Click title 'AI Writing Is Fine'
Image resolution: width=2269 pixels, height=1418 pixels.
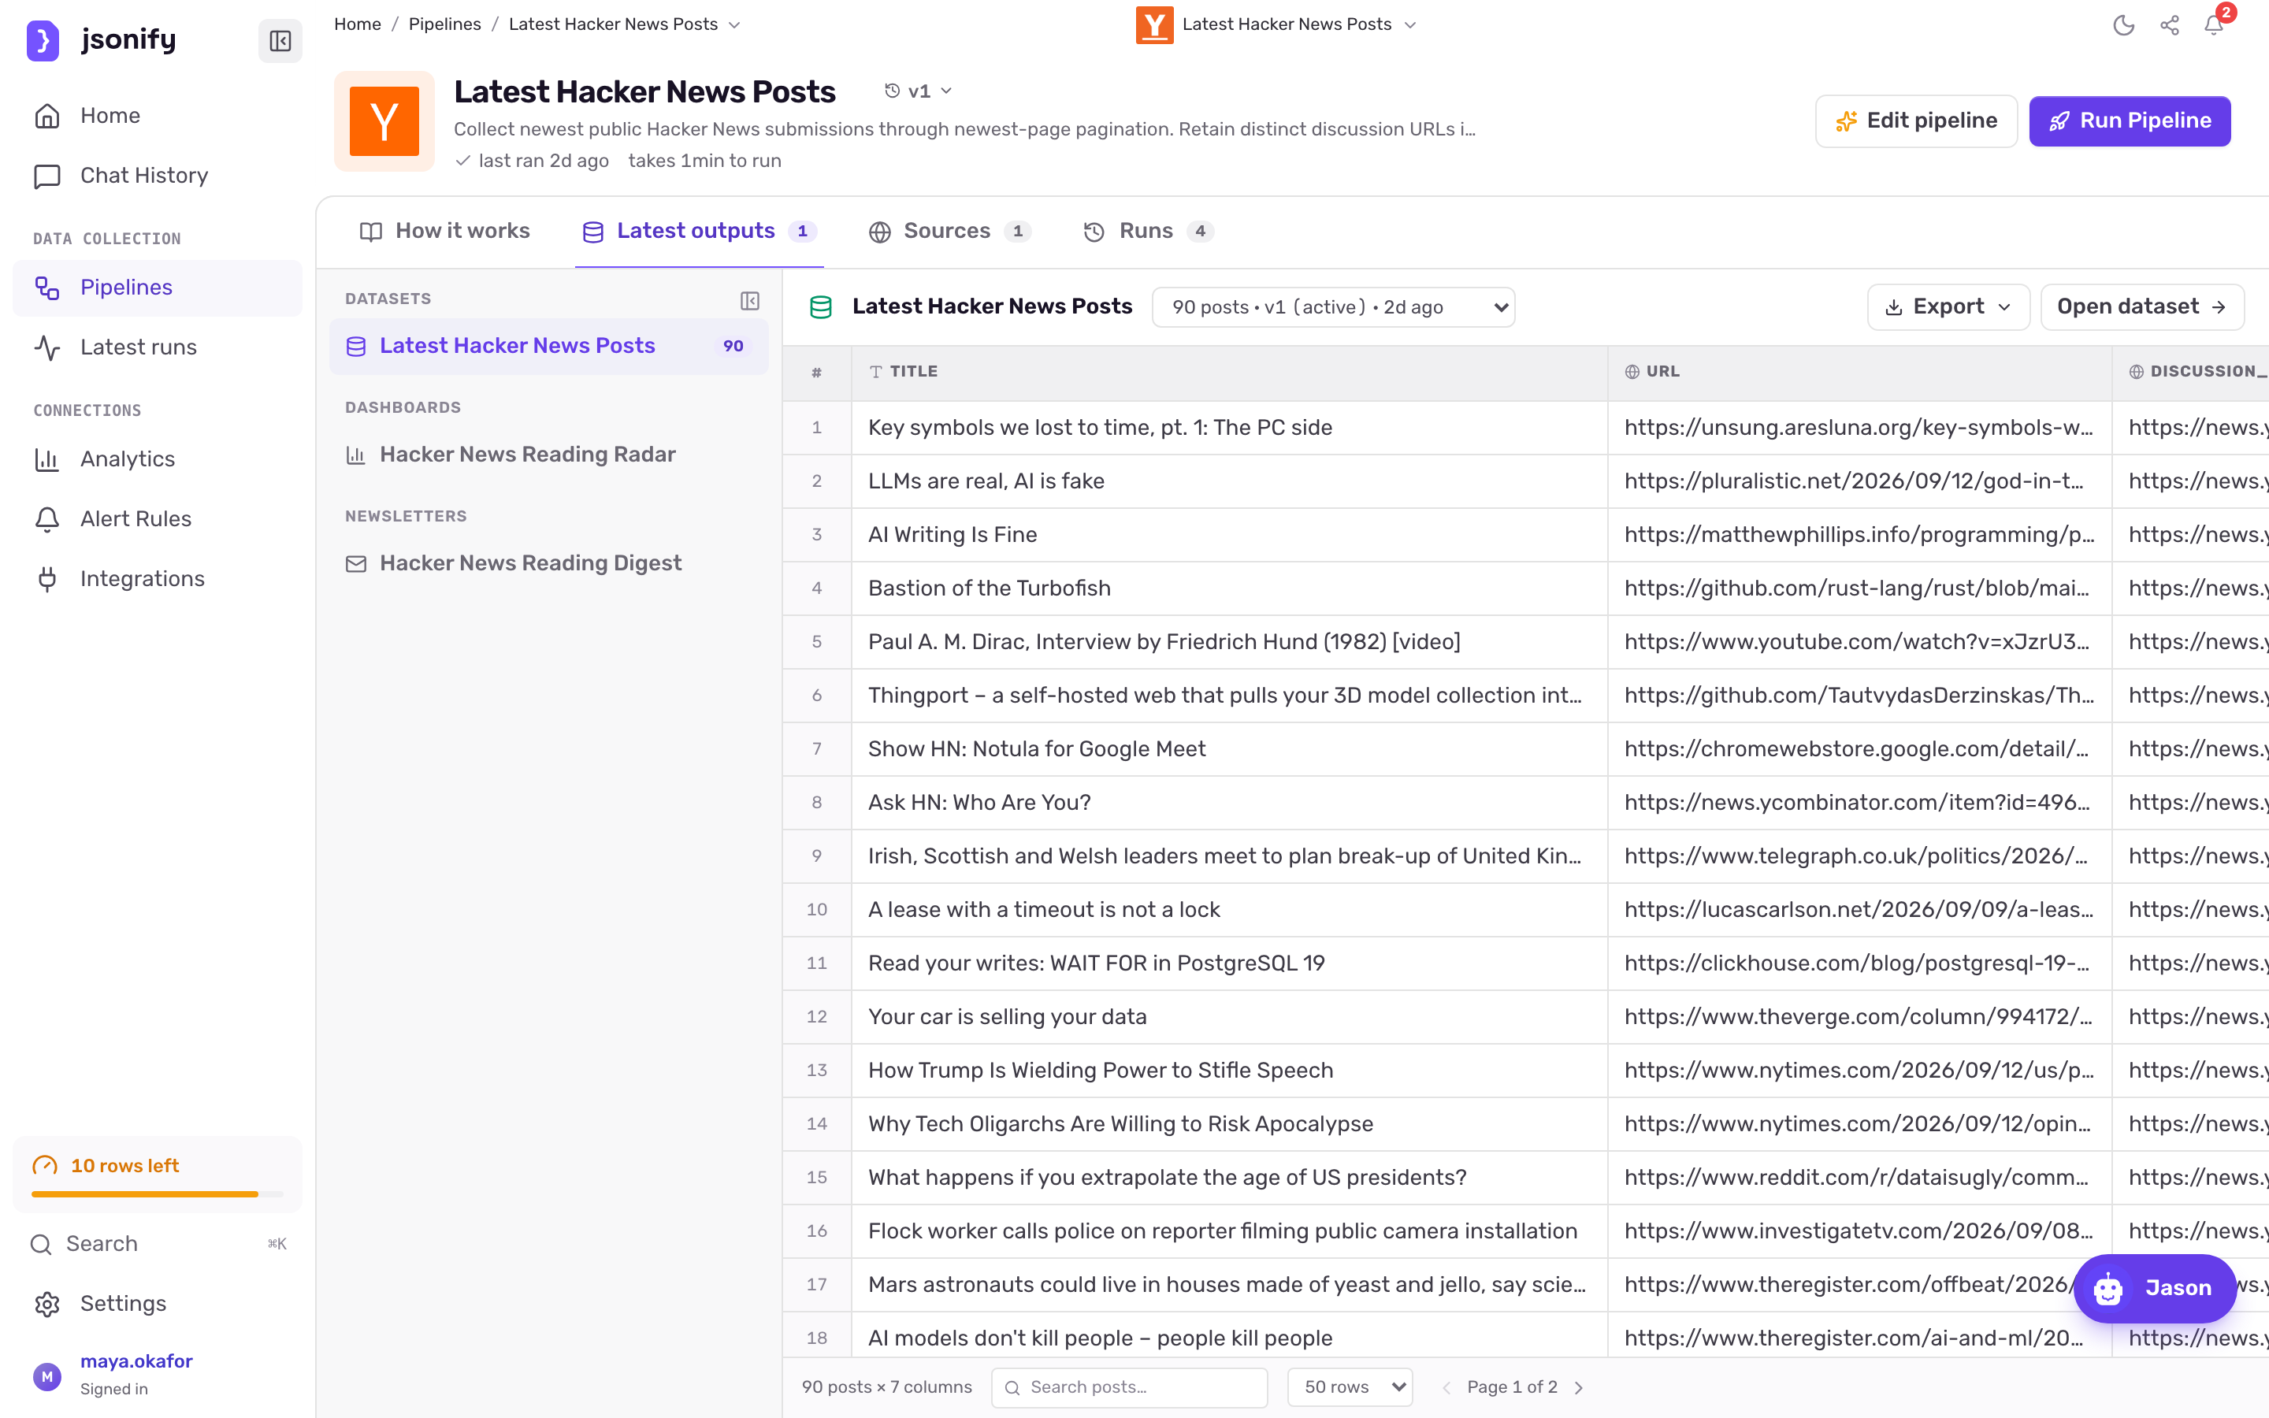click(952, 535)
